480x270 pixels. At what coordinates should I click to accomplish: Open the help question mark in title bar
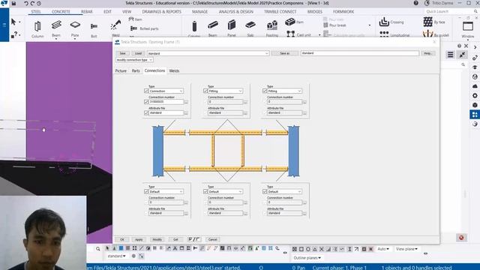tap(415, 3)
